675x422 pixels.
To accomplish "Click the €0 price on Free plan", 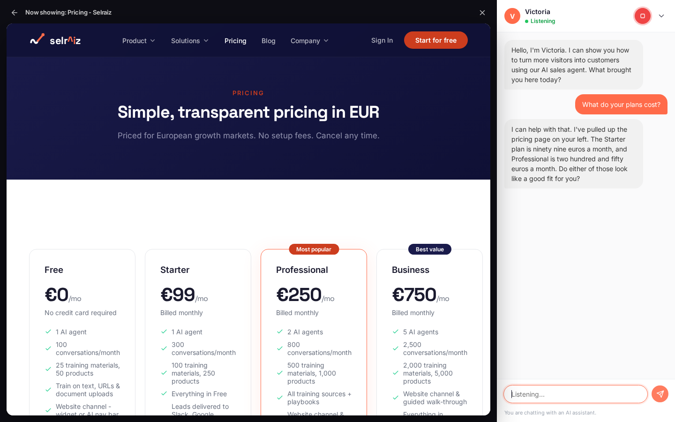I will 57,295.
